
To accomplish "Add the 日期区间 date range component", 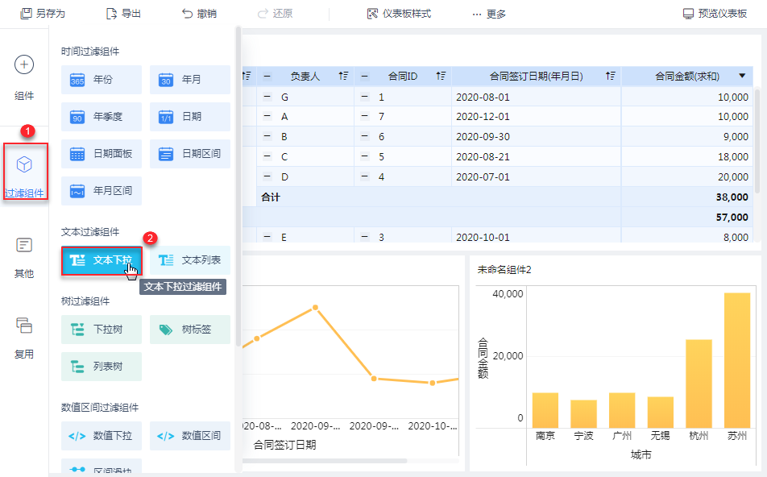I will 190,154.
